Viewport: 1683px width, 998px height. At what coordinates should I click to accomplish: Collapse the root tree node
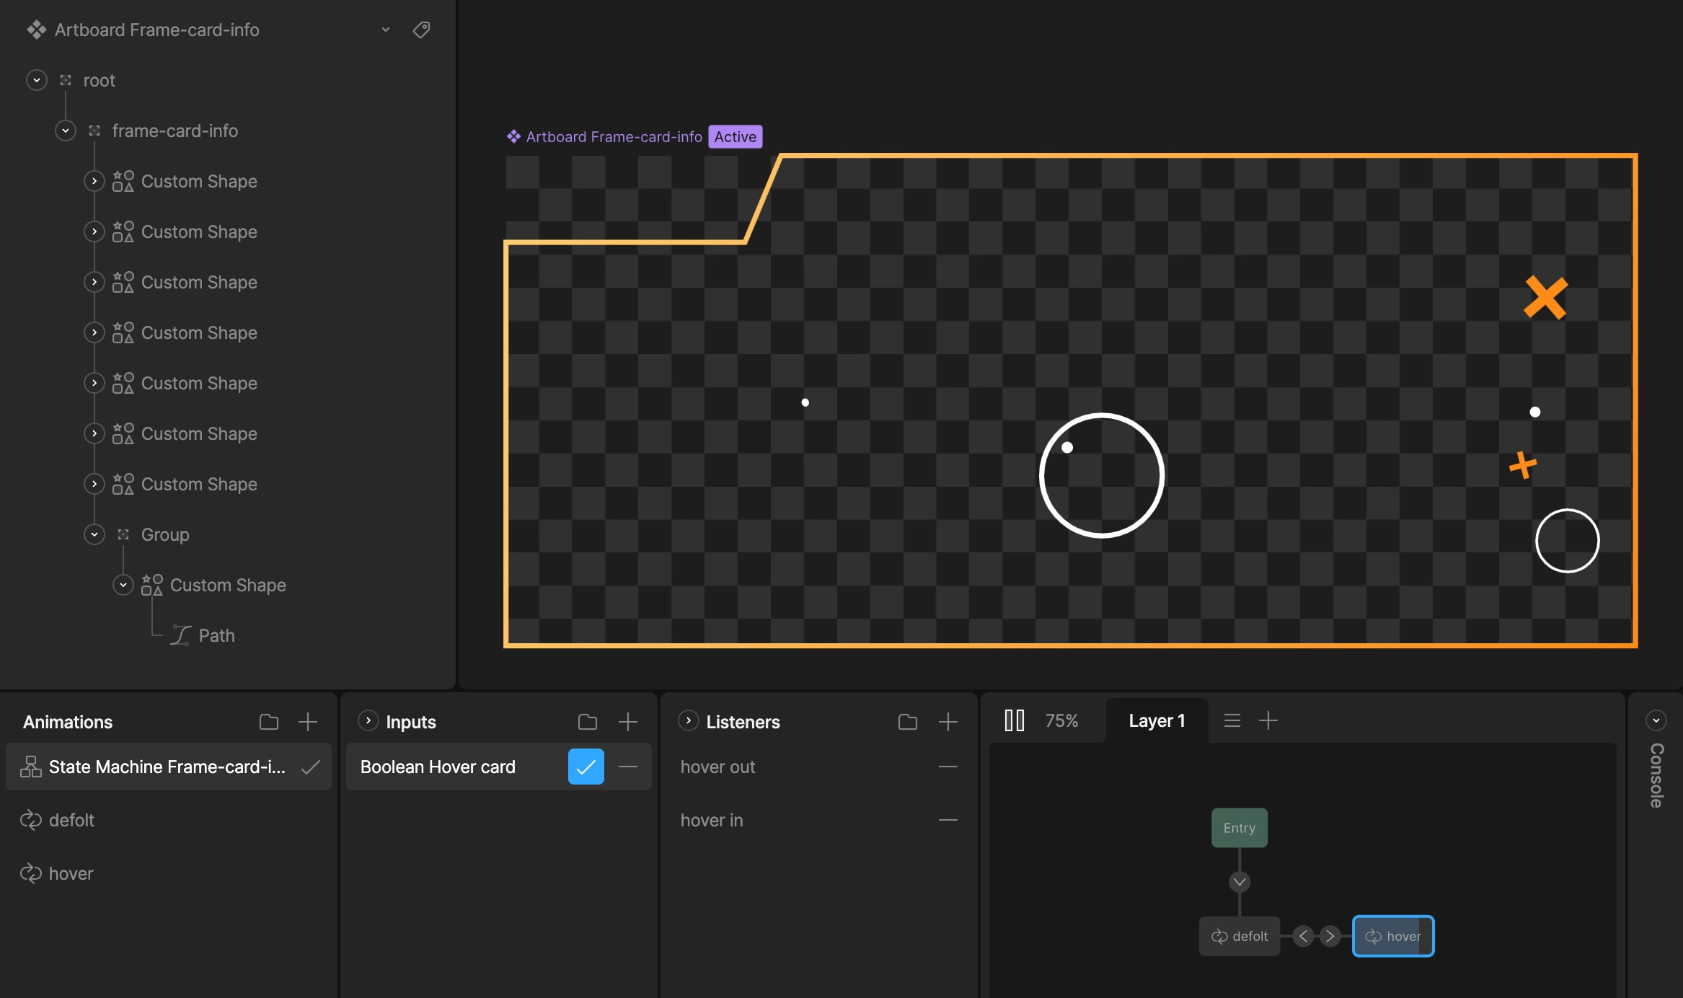(37, 80)
